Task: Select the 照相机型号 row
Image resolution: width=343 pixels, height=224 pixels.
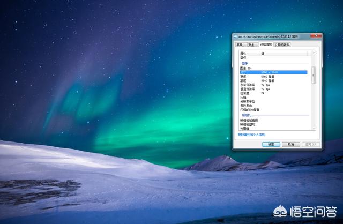Action: coord(273,124)
